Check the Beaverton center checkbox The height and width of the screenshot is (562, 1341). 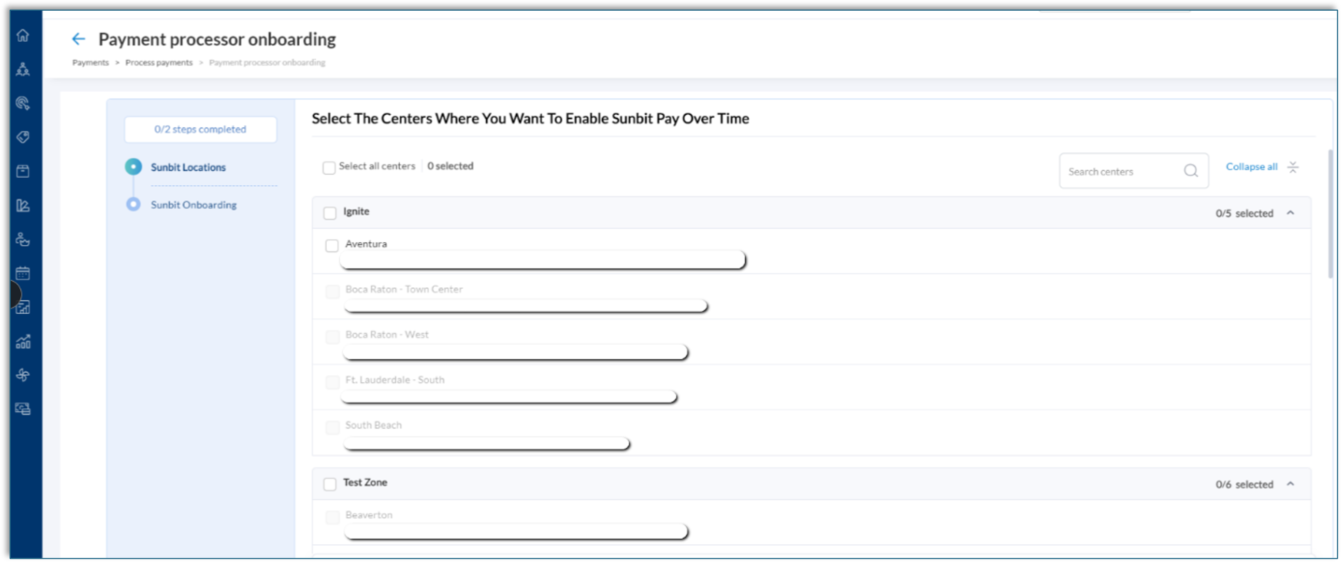pyautogui.click(x=333, y=517)
